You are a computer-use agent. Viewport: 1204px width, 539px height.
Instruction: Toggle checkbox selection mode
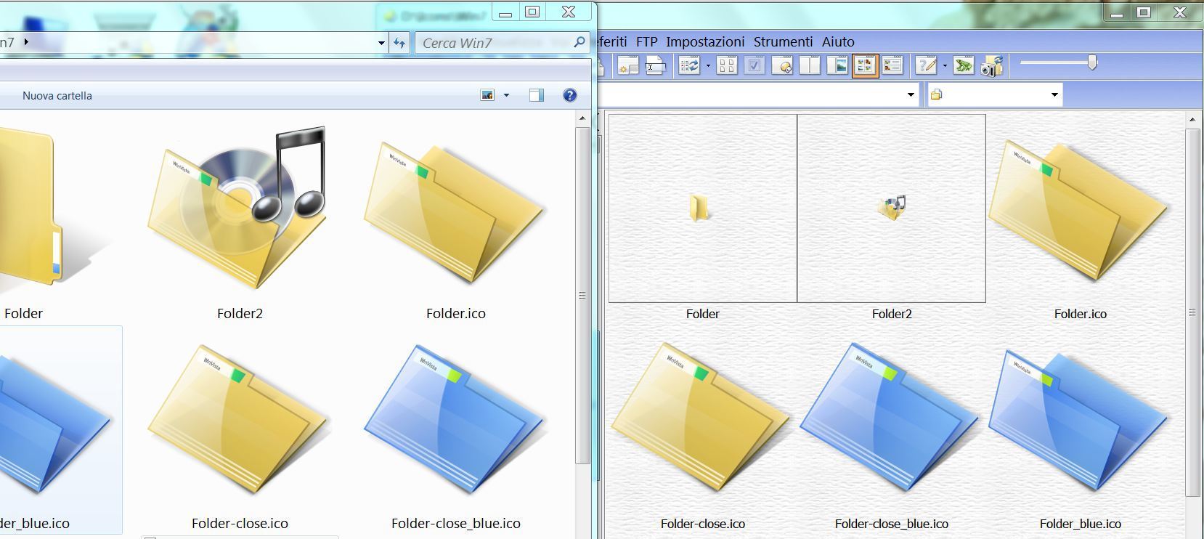(x=754, y=66)
